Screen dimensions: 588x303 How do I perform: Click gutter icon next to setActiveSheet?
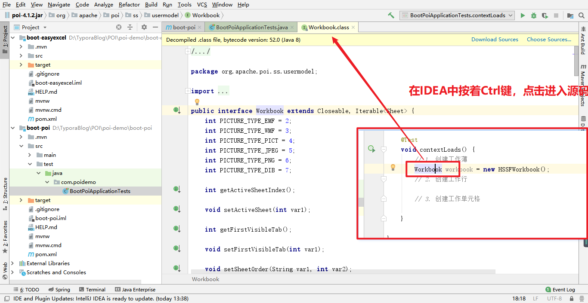point(176,209)
